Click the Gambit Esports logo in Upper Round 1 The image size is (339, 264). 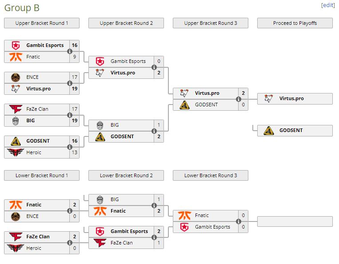(16, 45)
